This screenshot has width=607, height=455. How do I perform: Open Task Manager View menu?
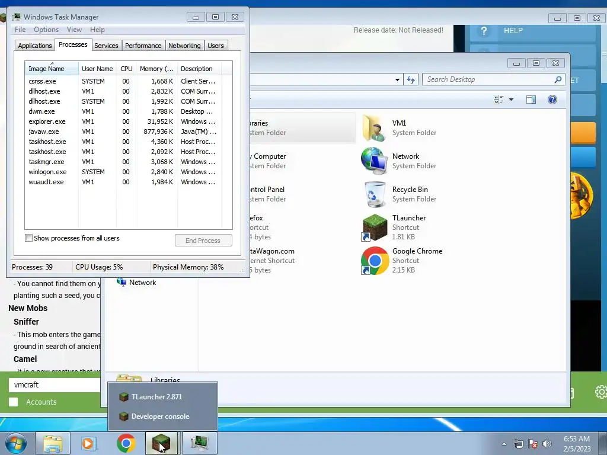(74, 30)
